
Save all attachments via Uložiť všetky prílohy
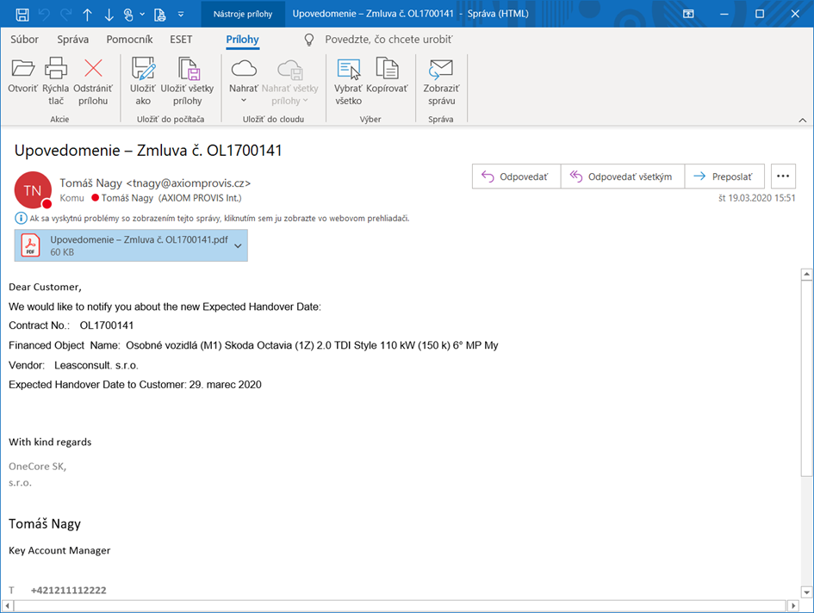(187, 70)
